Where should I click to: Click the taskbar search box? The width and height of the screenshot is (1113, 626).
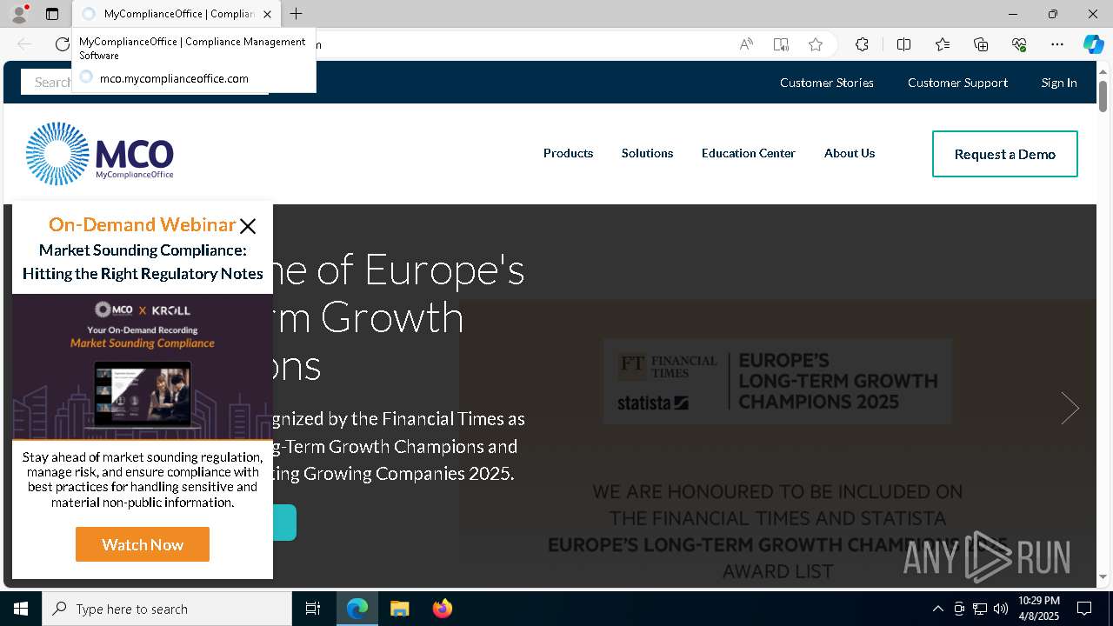click(x=167, y=609)
